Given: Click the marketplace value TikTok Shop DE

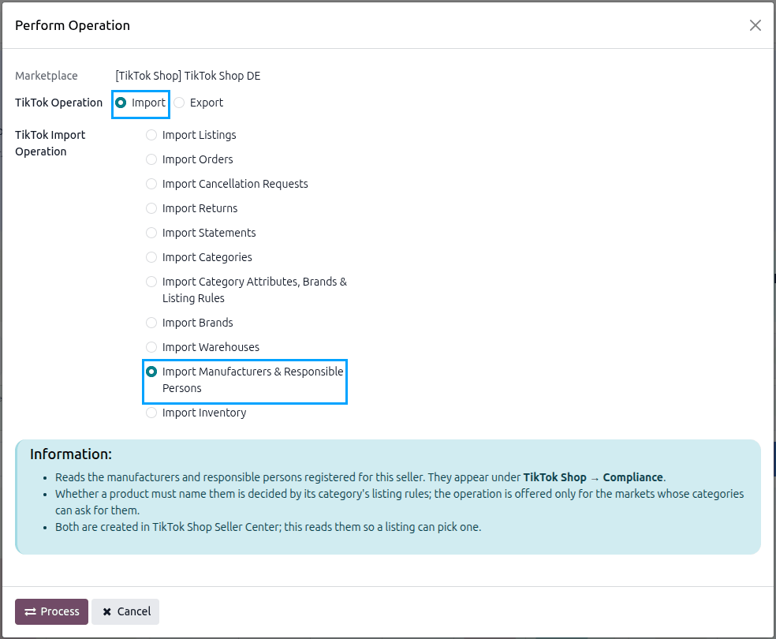Looking at the screenshot, I should pyautogui.click(x=188, y=76).
